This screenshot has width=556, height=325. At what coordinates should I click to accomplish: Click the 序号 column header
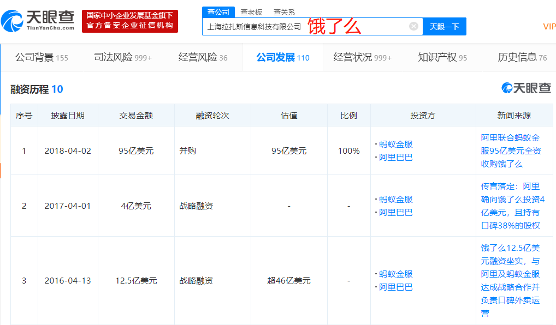point(24,116)
